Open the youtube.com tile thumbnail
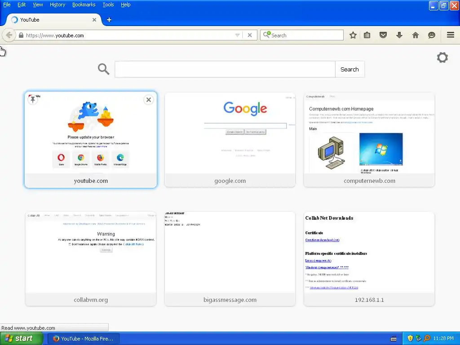 click(x=91, y=133)
